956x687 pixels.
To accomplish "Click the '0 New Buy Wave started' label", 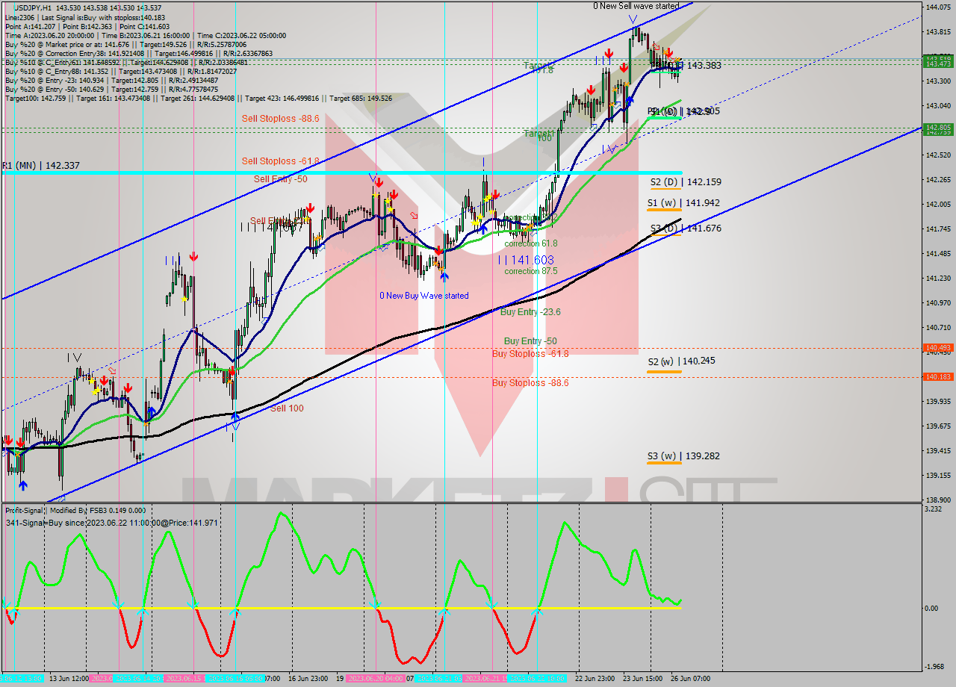I will coord(424,296).
